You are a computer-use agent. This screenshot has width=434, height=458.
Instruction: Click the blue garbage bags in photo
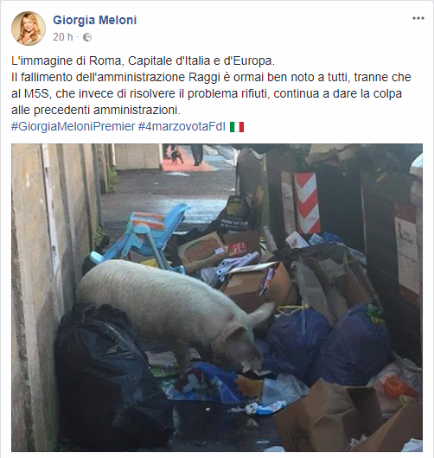point(328,345)
